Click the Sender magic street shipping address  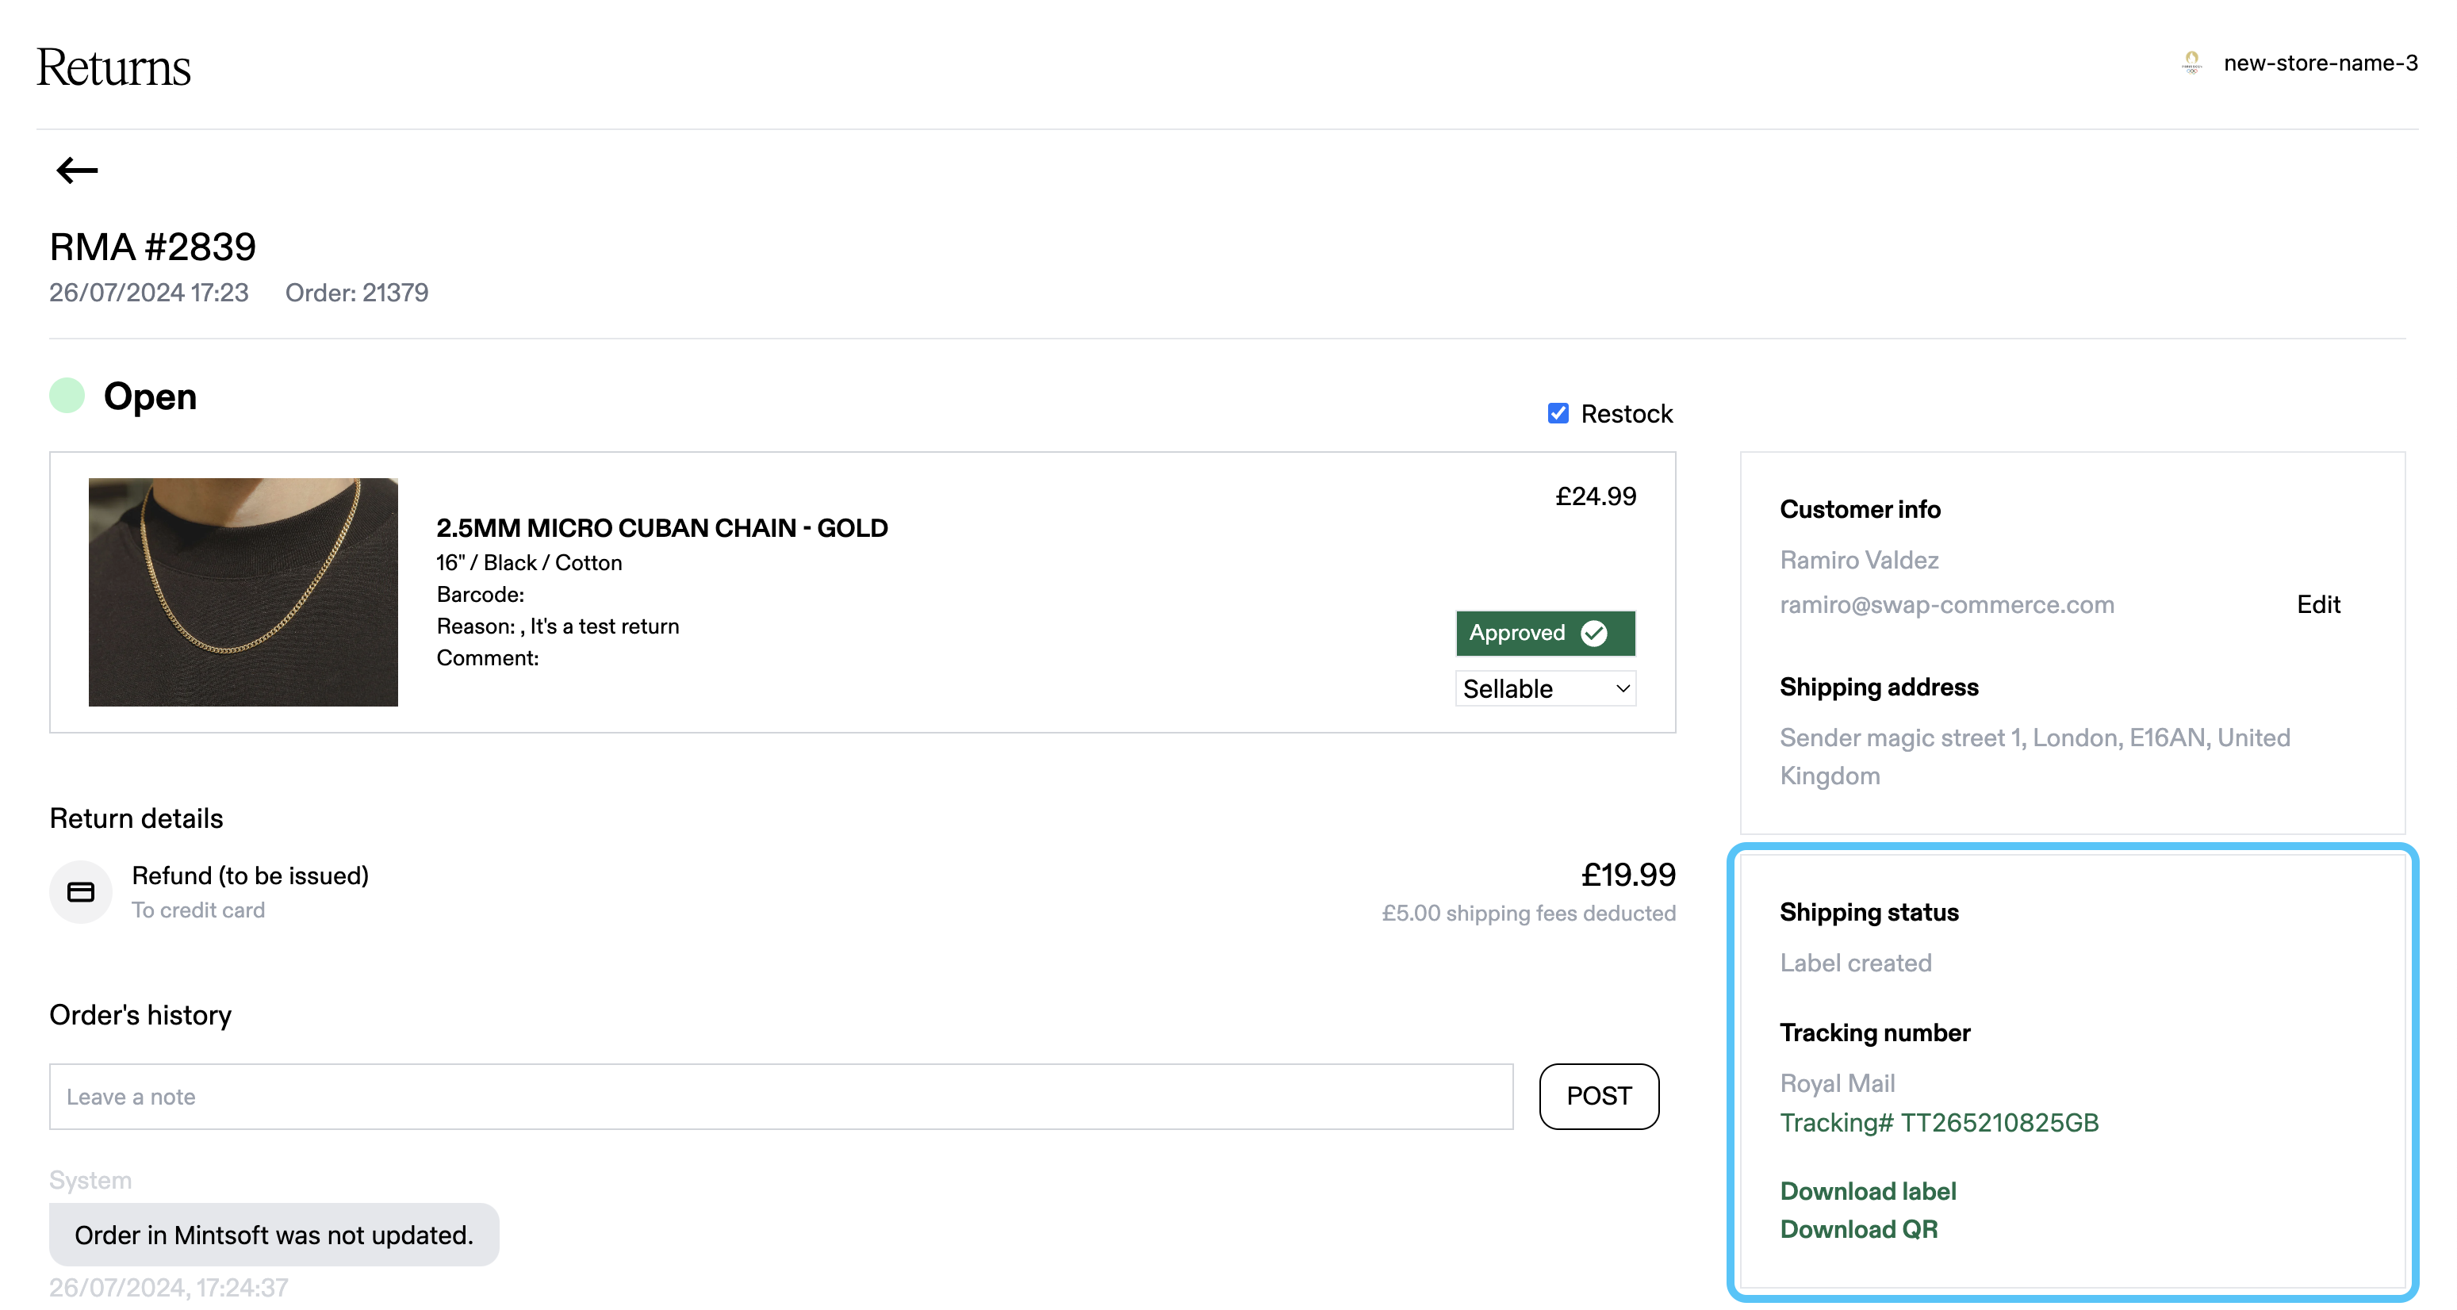pos(2034,756)
